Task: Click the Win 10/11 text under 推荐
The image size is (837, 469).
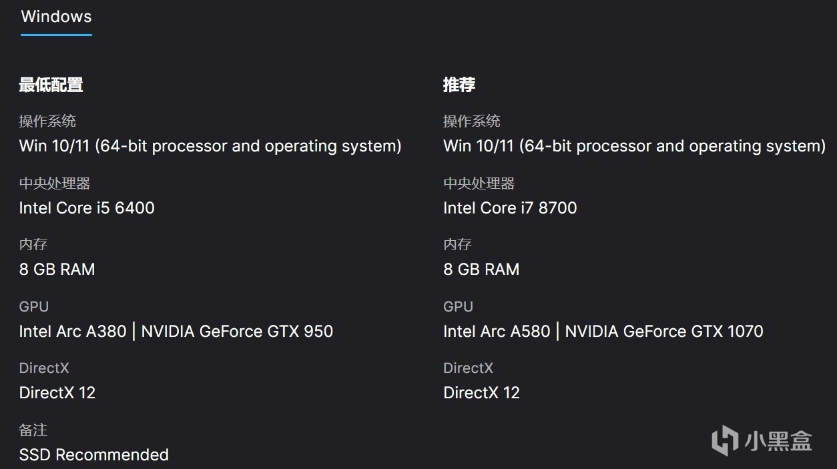Action: (x=634, y=146)
